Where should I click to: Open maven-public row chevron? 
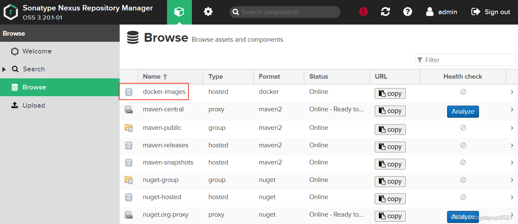tap(512, 128)
